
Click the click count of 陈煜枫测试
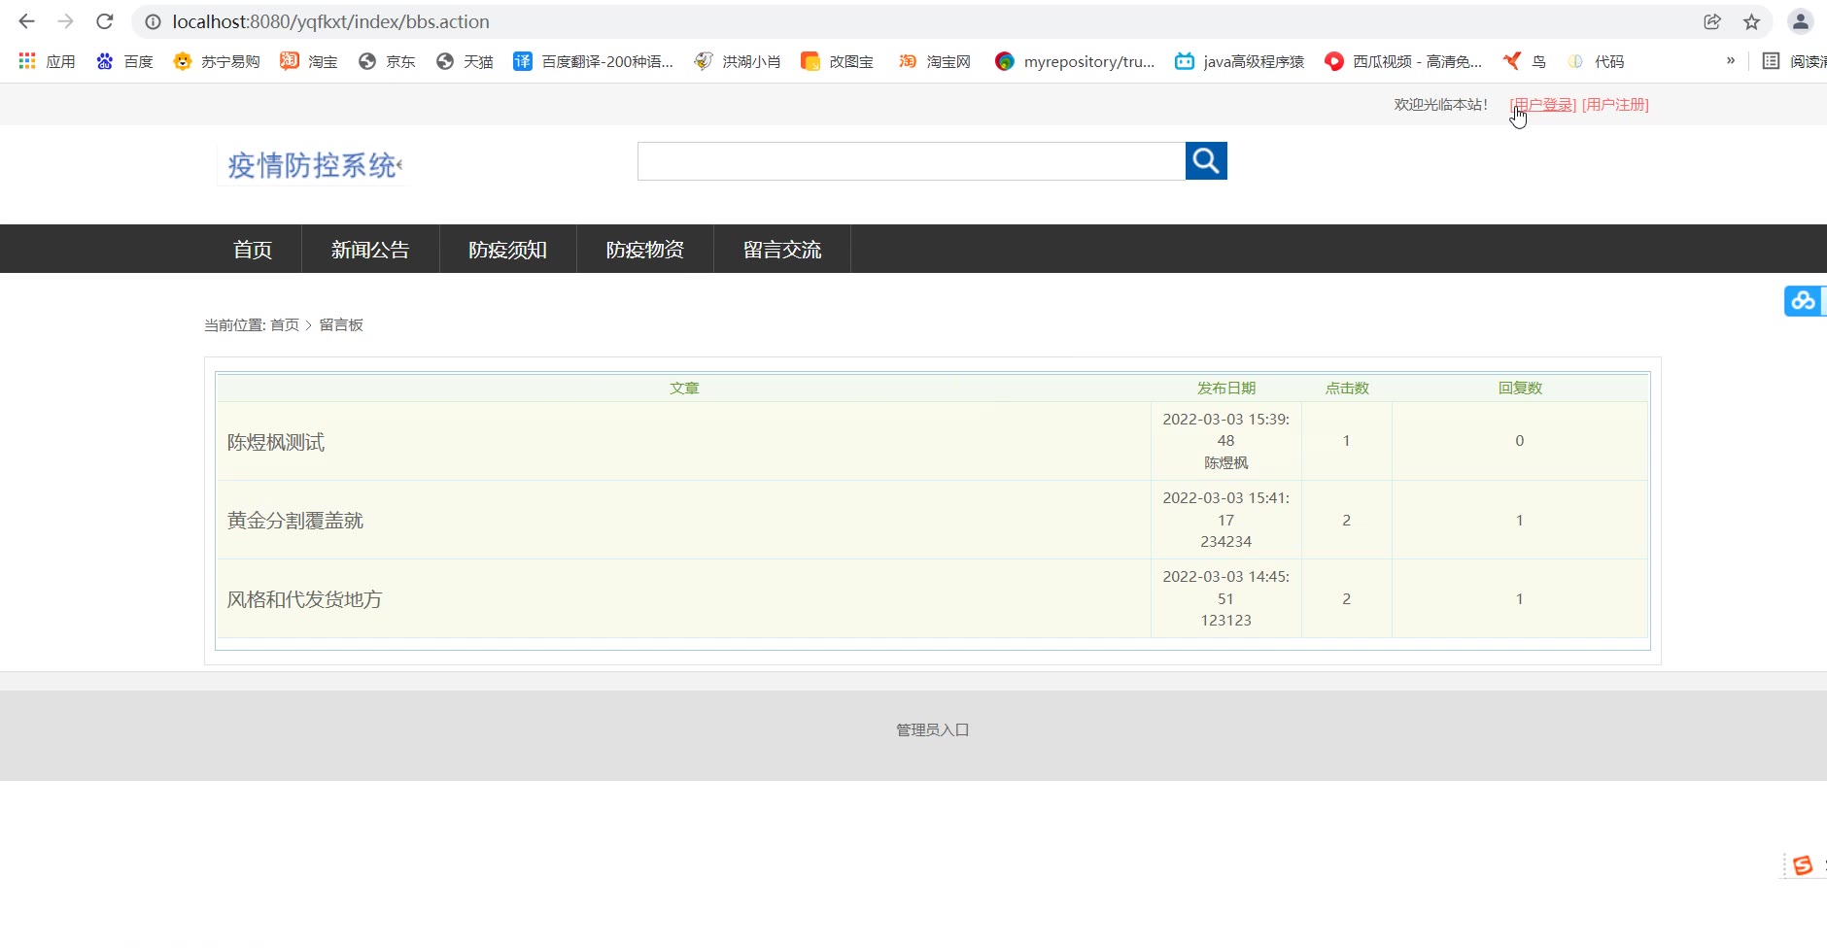(1347, 441)
